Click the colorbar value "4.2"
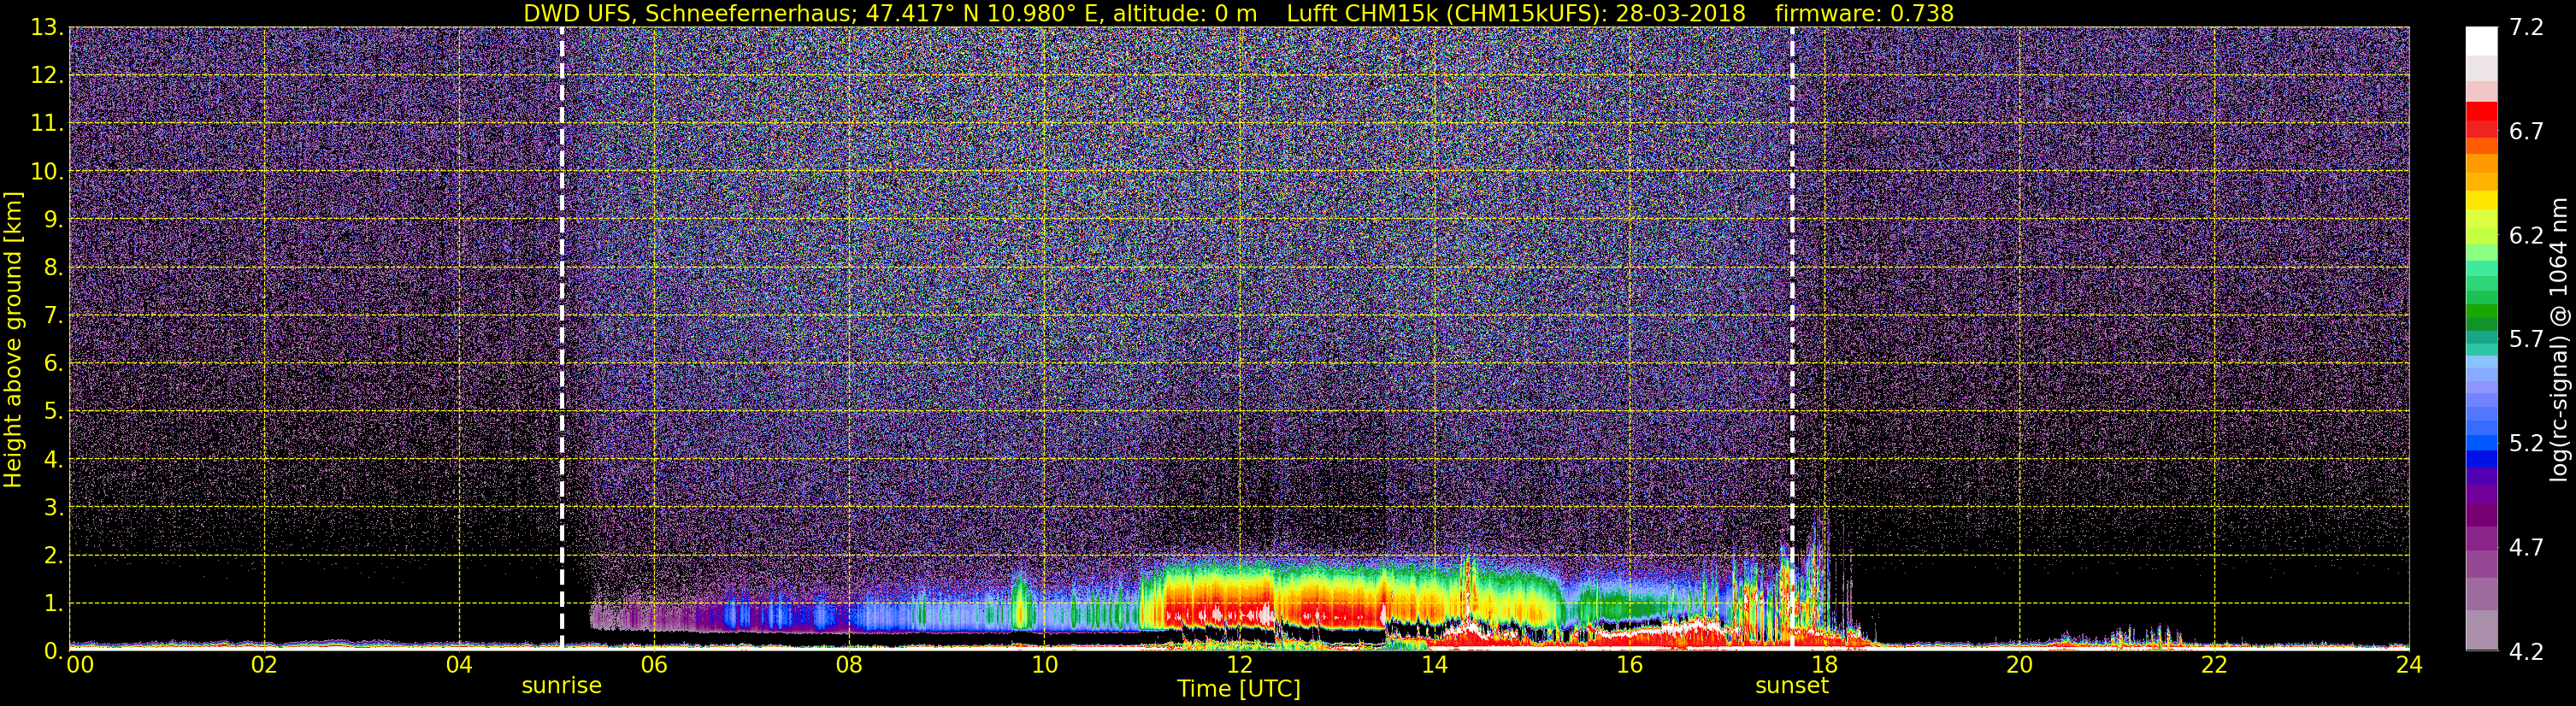 2526,652
